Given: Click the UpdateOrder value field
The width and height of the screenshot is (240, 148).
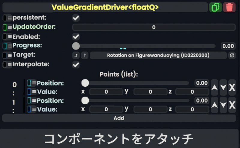Looking at the screenshot, I should tap(154, 27).
